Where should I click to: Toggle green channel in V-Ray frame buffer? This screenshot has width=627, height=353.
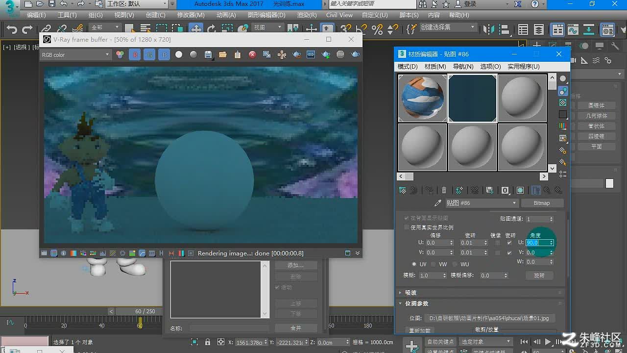150,55
